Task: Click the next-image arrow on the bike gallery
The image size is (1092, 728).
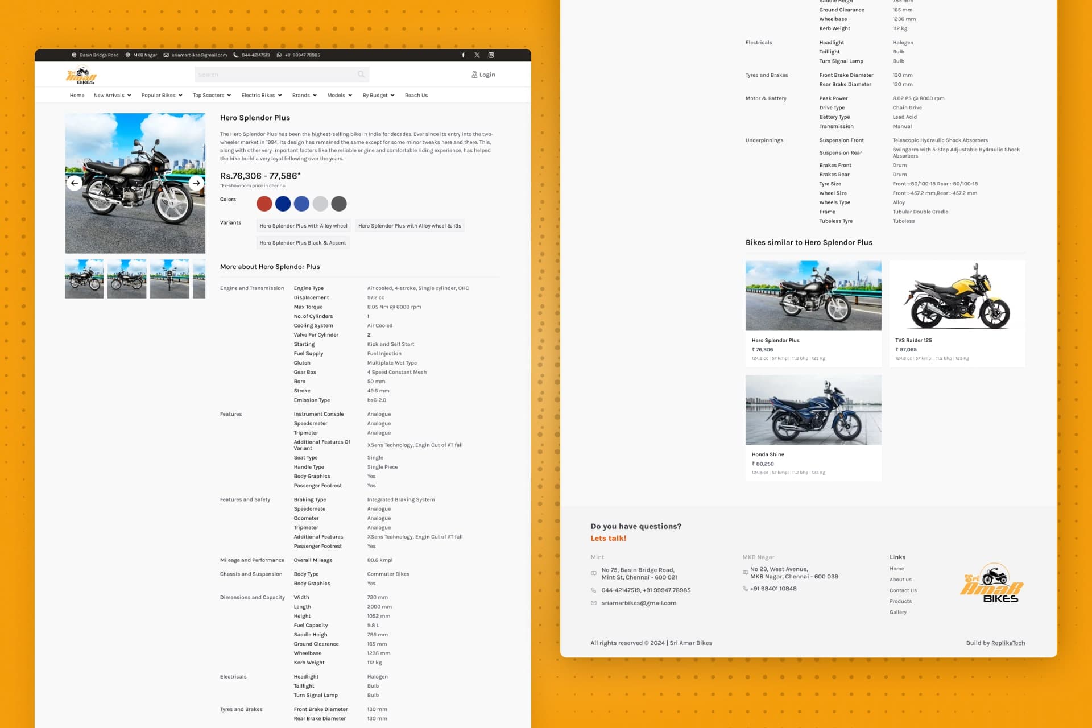Action: coord(196,183)
